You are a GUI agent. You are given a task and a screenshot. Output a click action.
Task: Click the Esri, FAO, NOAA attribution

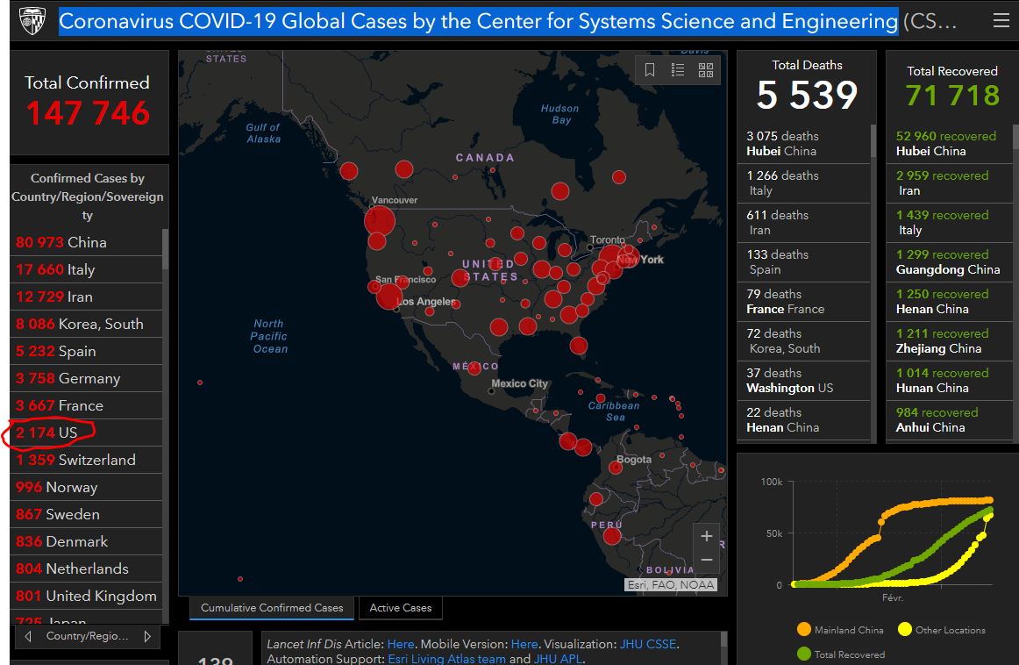pyautogui.click(x=671, y=585)
